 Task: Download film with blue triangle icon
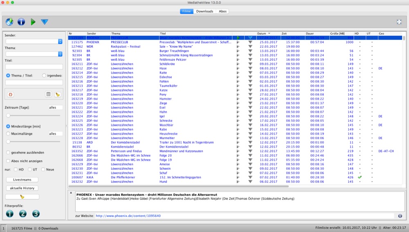[45, 22]
